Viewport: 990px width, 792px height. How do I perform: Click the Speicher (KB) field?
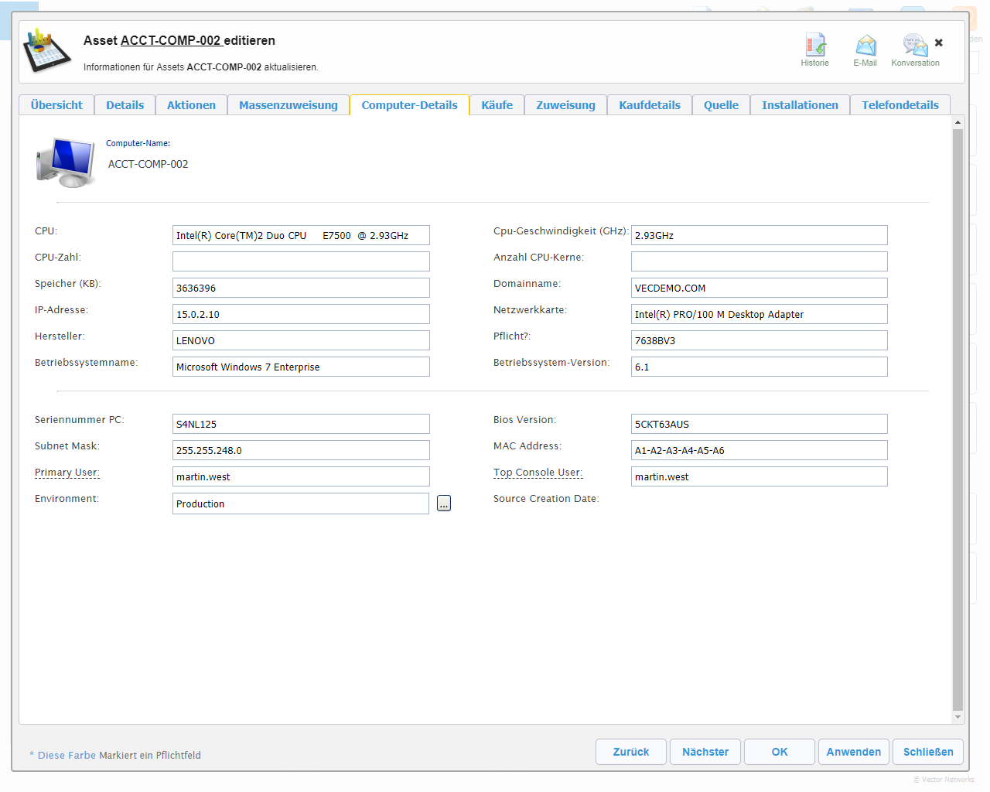pyautogui.click(x=301, y=288)
